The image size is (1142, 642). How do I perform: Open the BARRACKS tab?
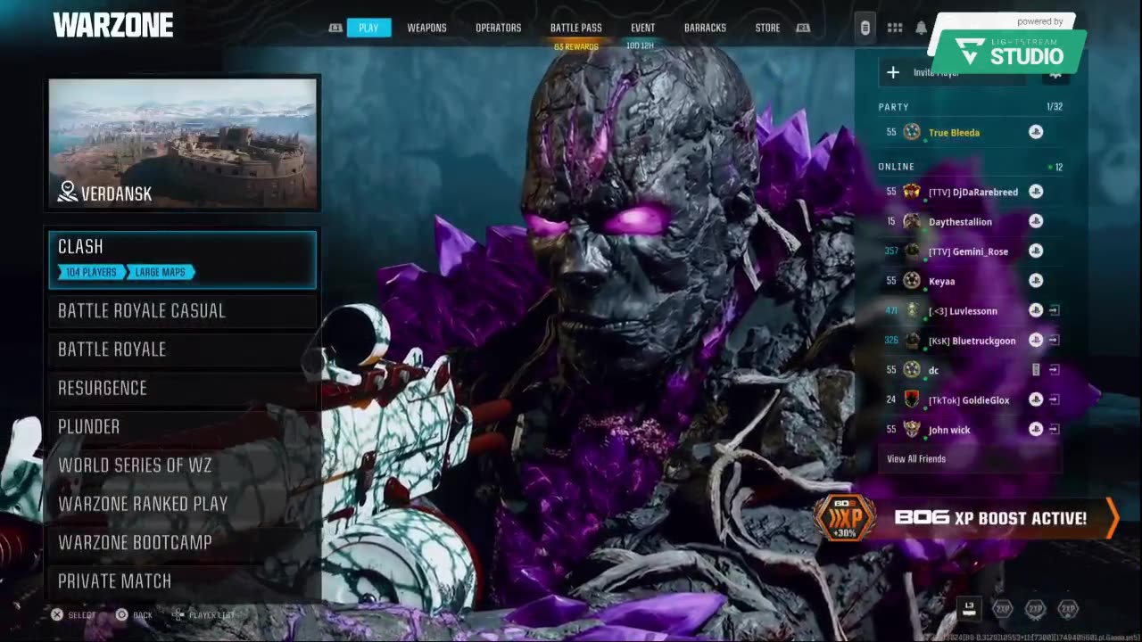[705, 28]
